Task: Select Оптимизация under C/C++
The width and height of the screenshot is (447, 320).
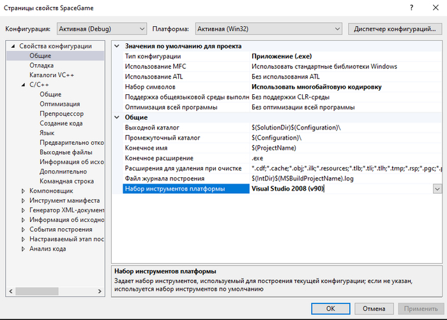Action: [x=60, y=104]
